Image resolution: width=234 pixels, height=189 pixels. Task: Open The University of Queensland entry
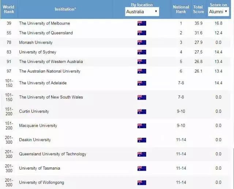(x=46, y=33)
